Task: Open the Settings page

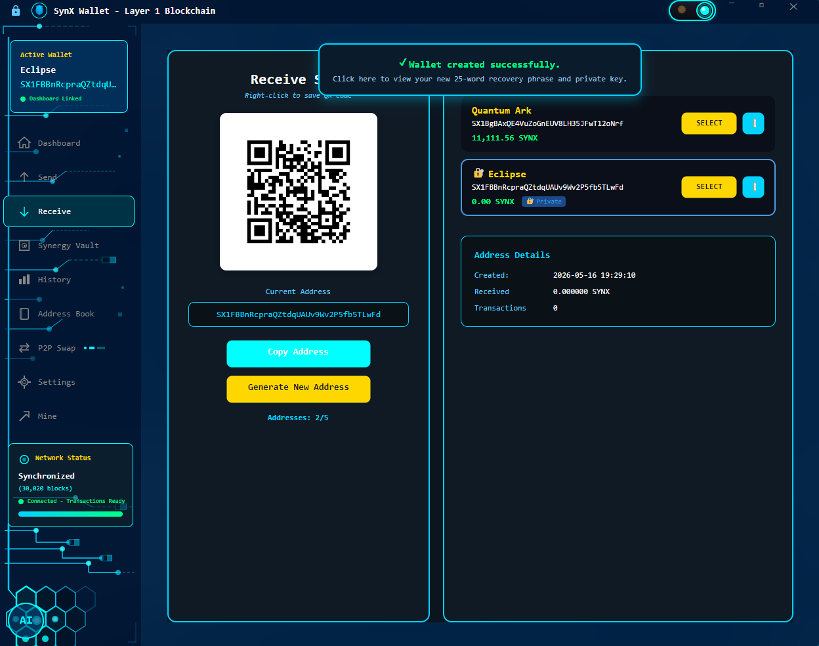Action: click(69, 382)
